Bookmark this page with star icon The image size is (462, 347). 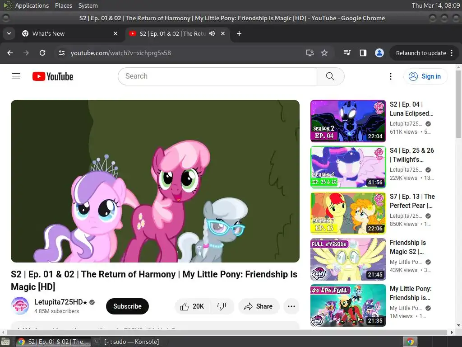click(324, 53)
